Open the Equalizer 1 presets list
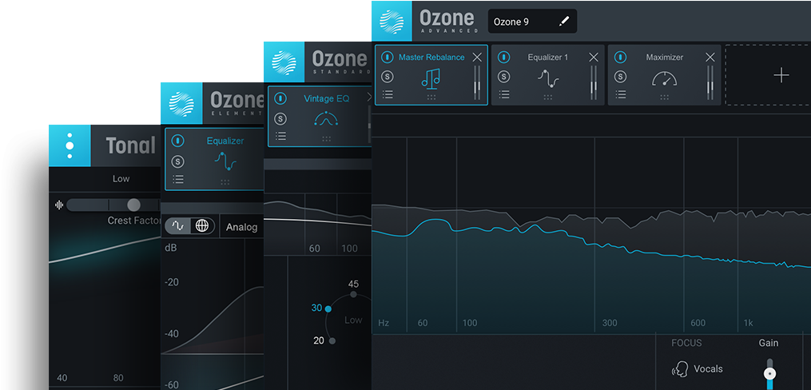Image resolution: width=811 pixels, height=390 pixels. (504, 94)
